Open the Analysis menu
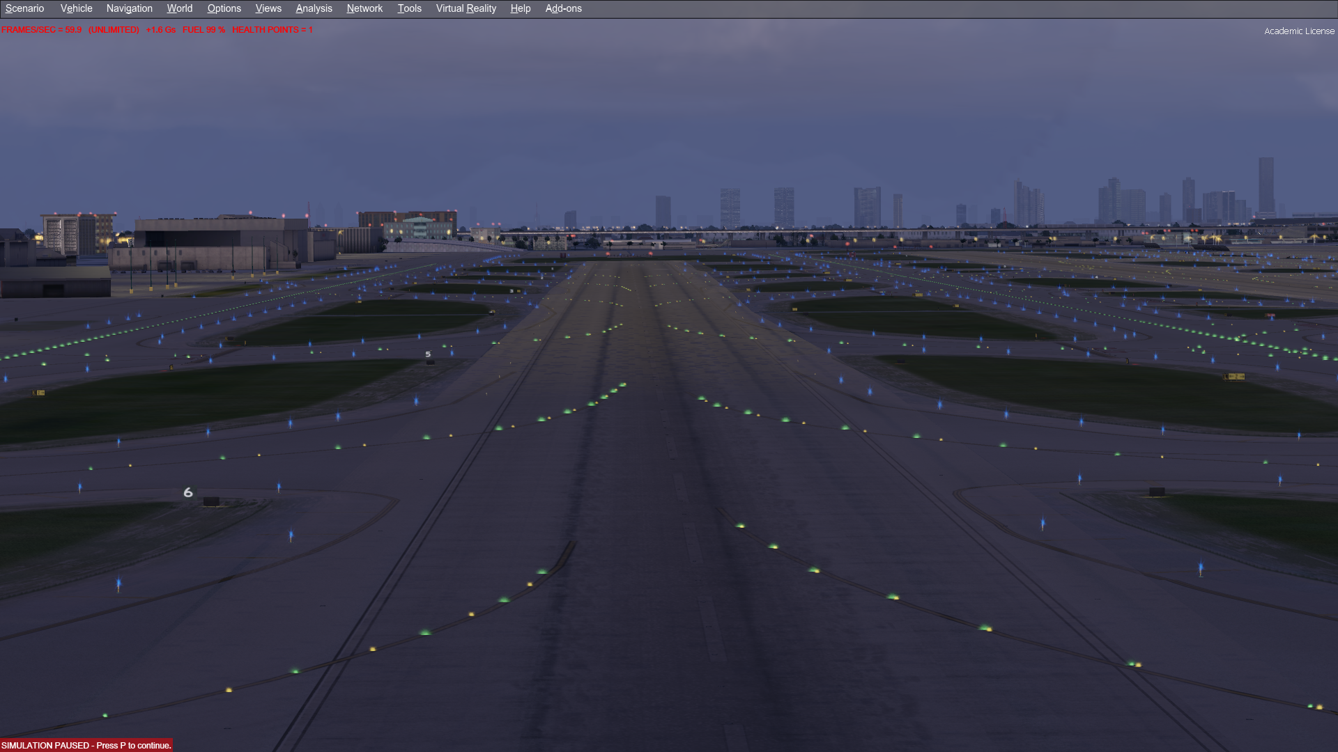Viewport: 1338px width, 752px height. [314, 8]
